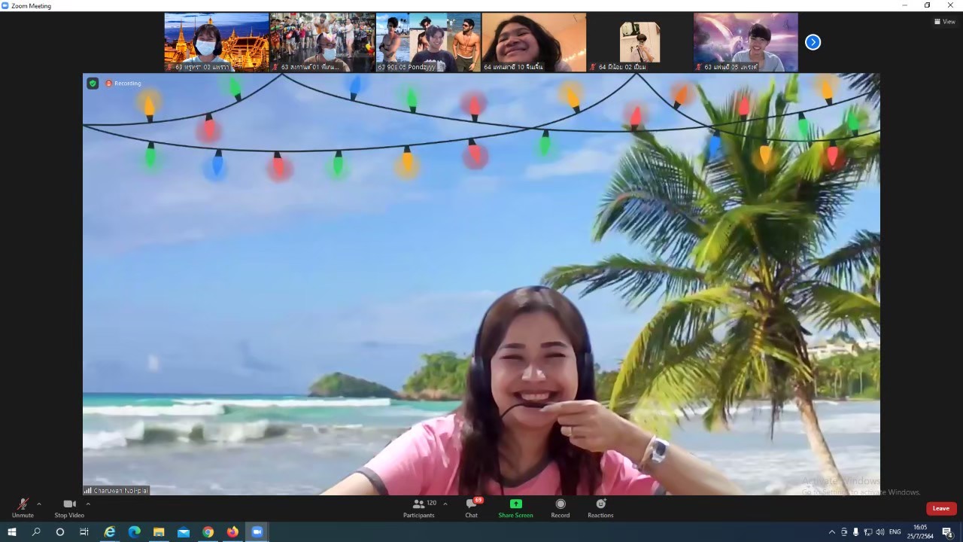Open the View layout menu

click(x=944, y=22)
